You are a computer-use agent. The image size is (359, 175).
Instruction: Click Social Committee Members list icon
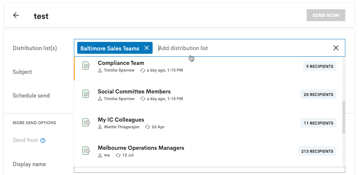pyautogui.click(x=86, y=94)
